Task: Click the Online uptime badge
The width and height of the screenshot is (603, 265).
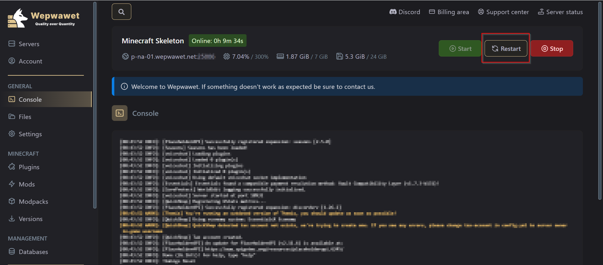Action: [x=217, y=41]
